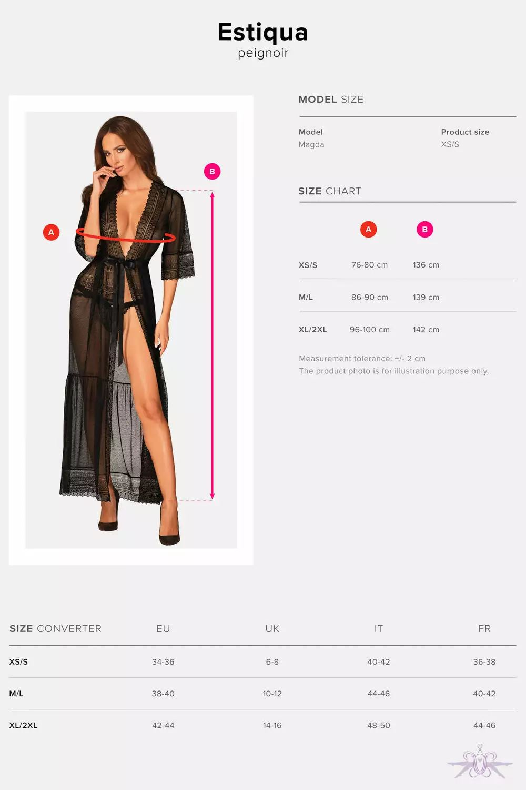
Task: Click the MODEL SIZE heading
Action: tap(331, 100)
